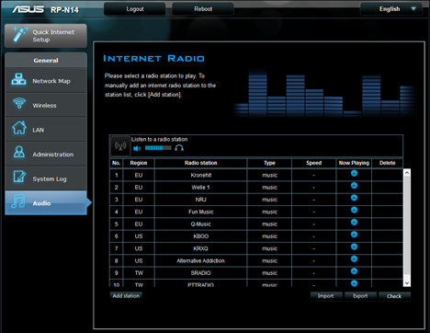The width and height of the screenshot is (430, 333).
Task: Go to Wireless settings
Action: coord(46,105)
